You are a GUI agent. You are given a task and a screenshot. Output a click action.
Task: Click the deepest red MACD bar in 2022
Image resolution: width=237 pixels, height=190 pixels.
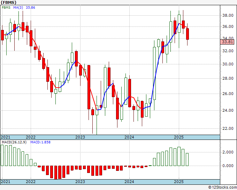(x=56, y=173)
